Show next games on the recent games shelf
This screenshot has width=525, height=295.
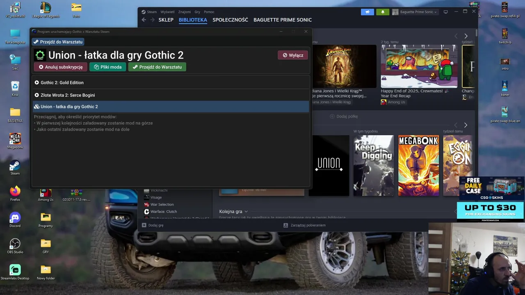(466, 125)
